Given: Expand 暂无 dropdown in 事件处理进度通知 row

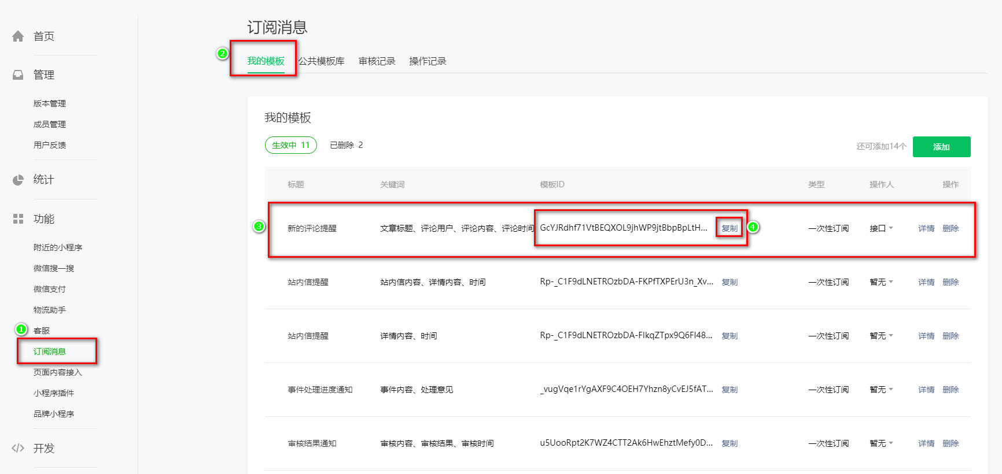Looking at the screenshot, I should tap(881, 390).
